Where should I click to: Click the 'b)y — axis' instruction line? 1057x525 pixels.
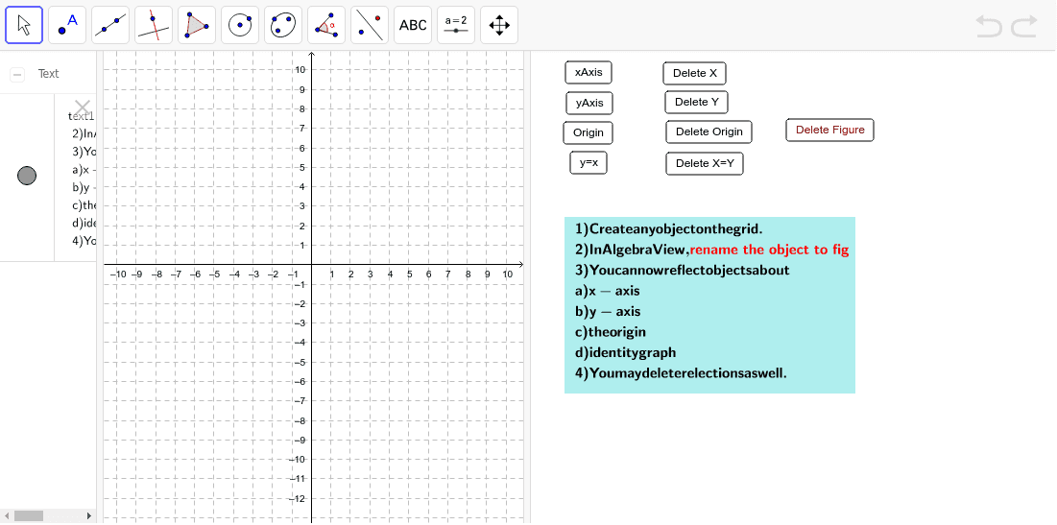point(608,312)
